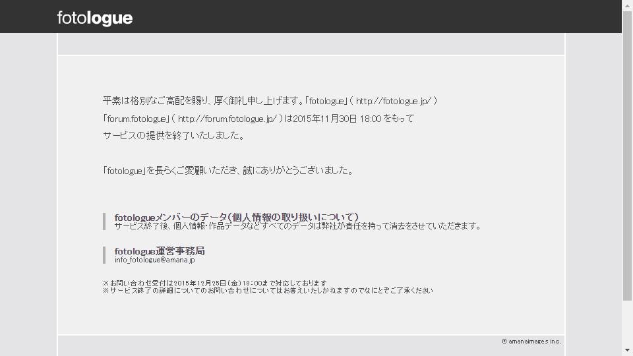Image resolution: width=633 pixels, height=356 pixels.
Task: Select the http://fotologue.jp/ URL text
Action: (x=394, y=101)
